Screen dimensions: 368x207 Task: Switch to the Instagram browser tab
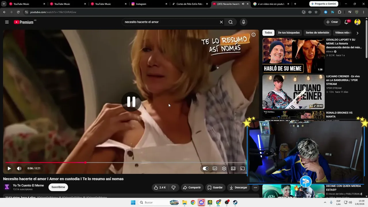[149, 4]
